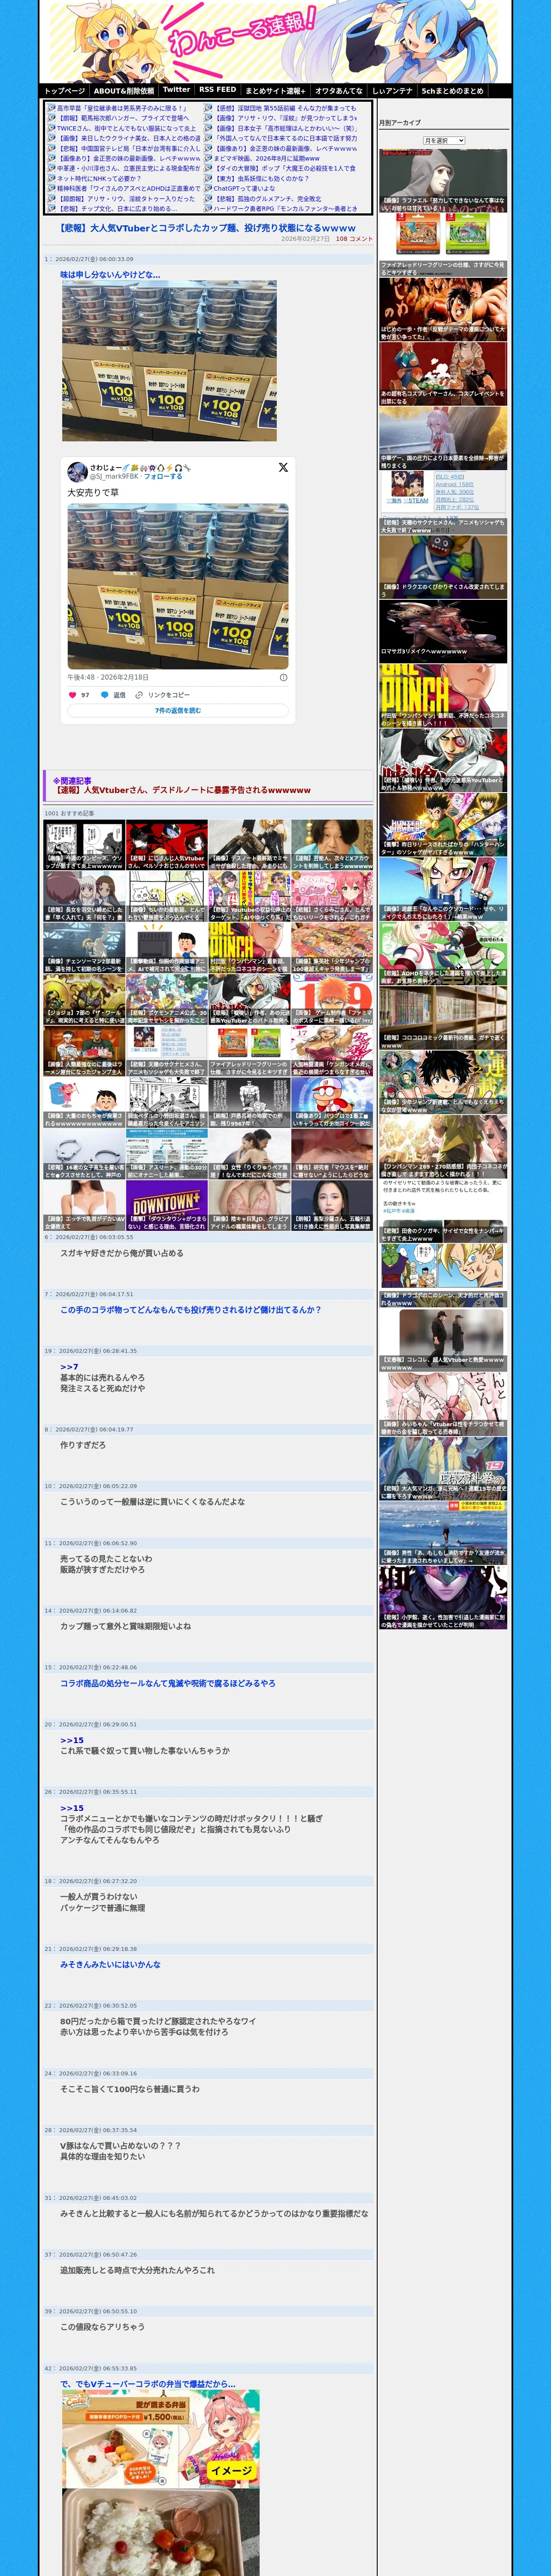Viewport: 551px width, 2576px height.
Task: Click フォローする on the tweet
Action: 163,476
